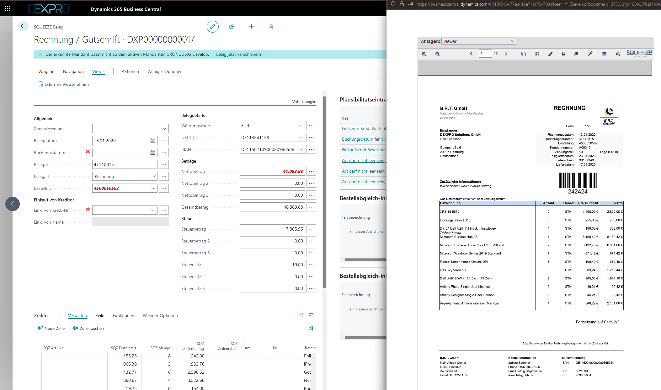Delete document using trash icon

pos(271,27)
